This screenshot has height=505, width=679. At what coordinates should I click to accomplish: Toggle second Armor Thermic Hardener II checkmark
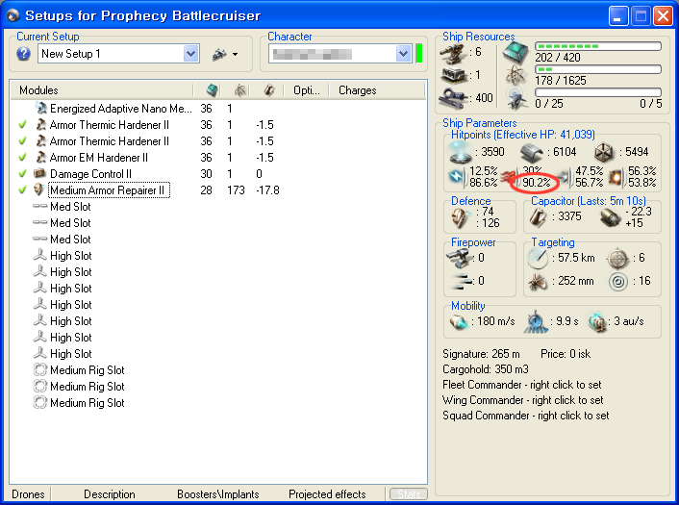(x=22, y=140)
